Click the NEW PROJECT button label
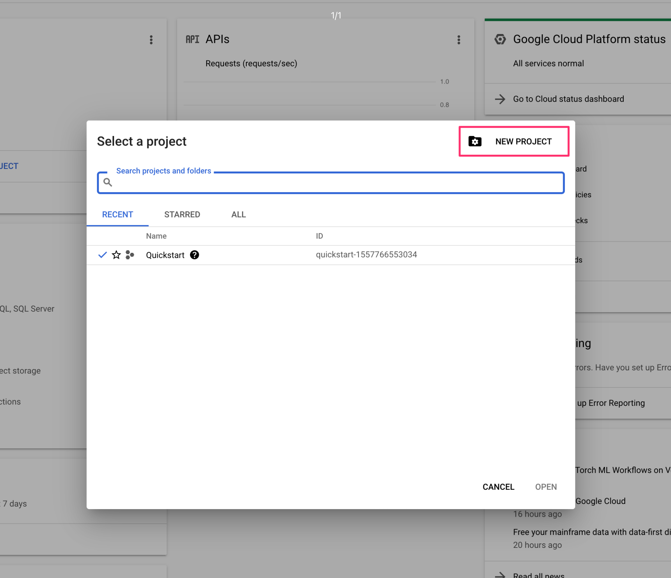The height and width of the screenshot is (578, 671). 523,141
